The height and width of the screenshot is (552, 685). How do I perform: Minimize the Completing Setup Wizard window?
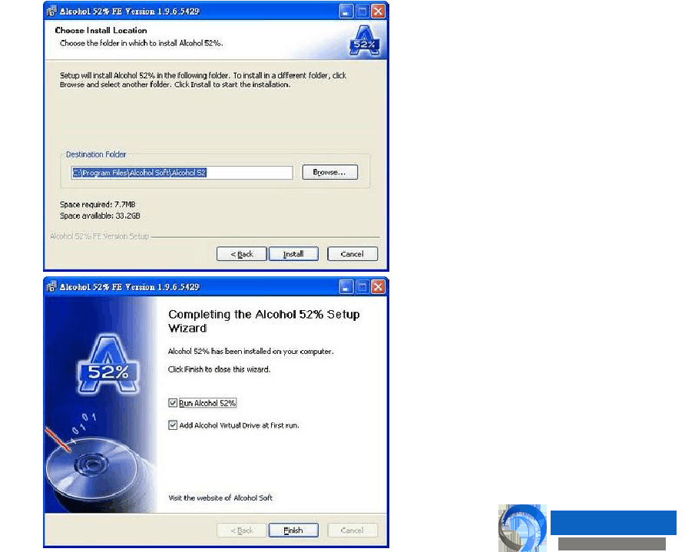click(x=346, y=287)
